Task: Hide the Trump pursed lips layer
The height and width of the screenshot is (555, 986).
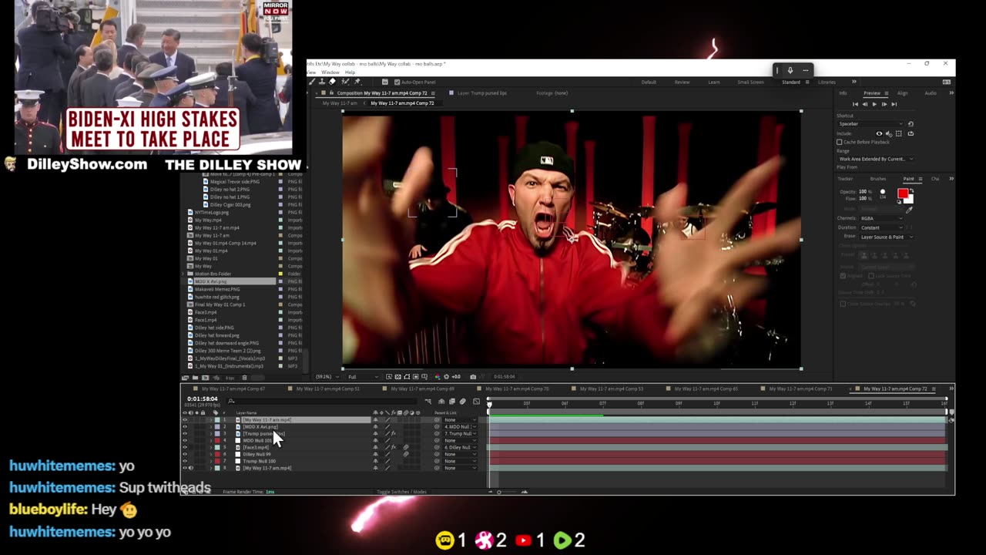Action: tap(185, 433)
